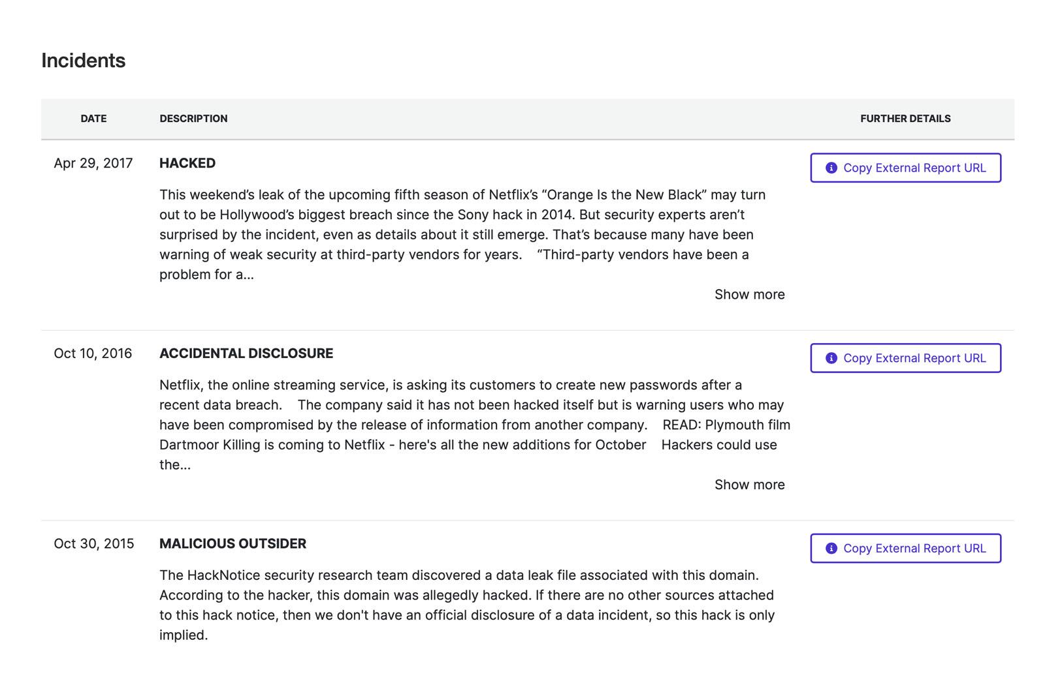Click info icon in Oct 30, 2015 report button
Image resolution: width=1045 pixels, height=696 pixels.
click(831, 549)
